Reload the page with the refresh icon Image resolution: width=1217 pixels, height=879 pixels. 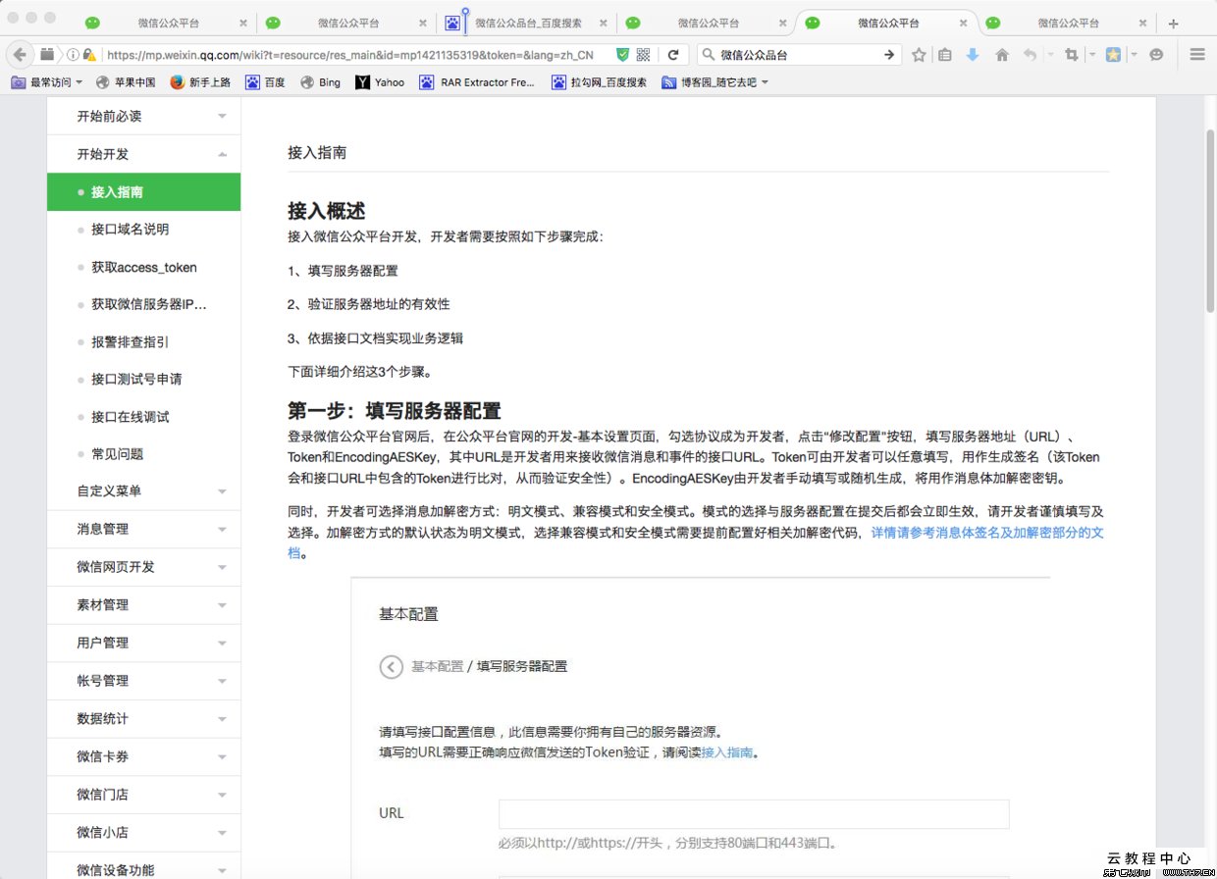672,56
